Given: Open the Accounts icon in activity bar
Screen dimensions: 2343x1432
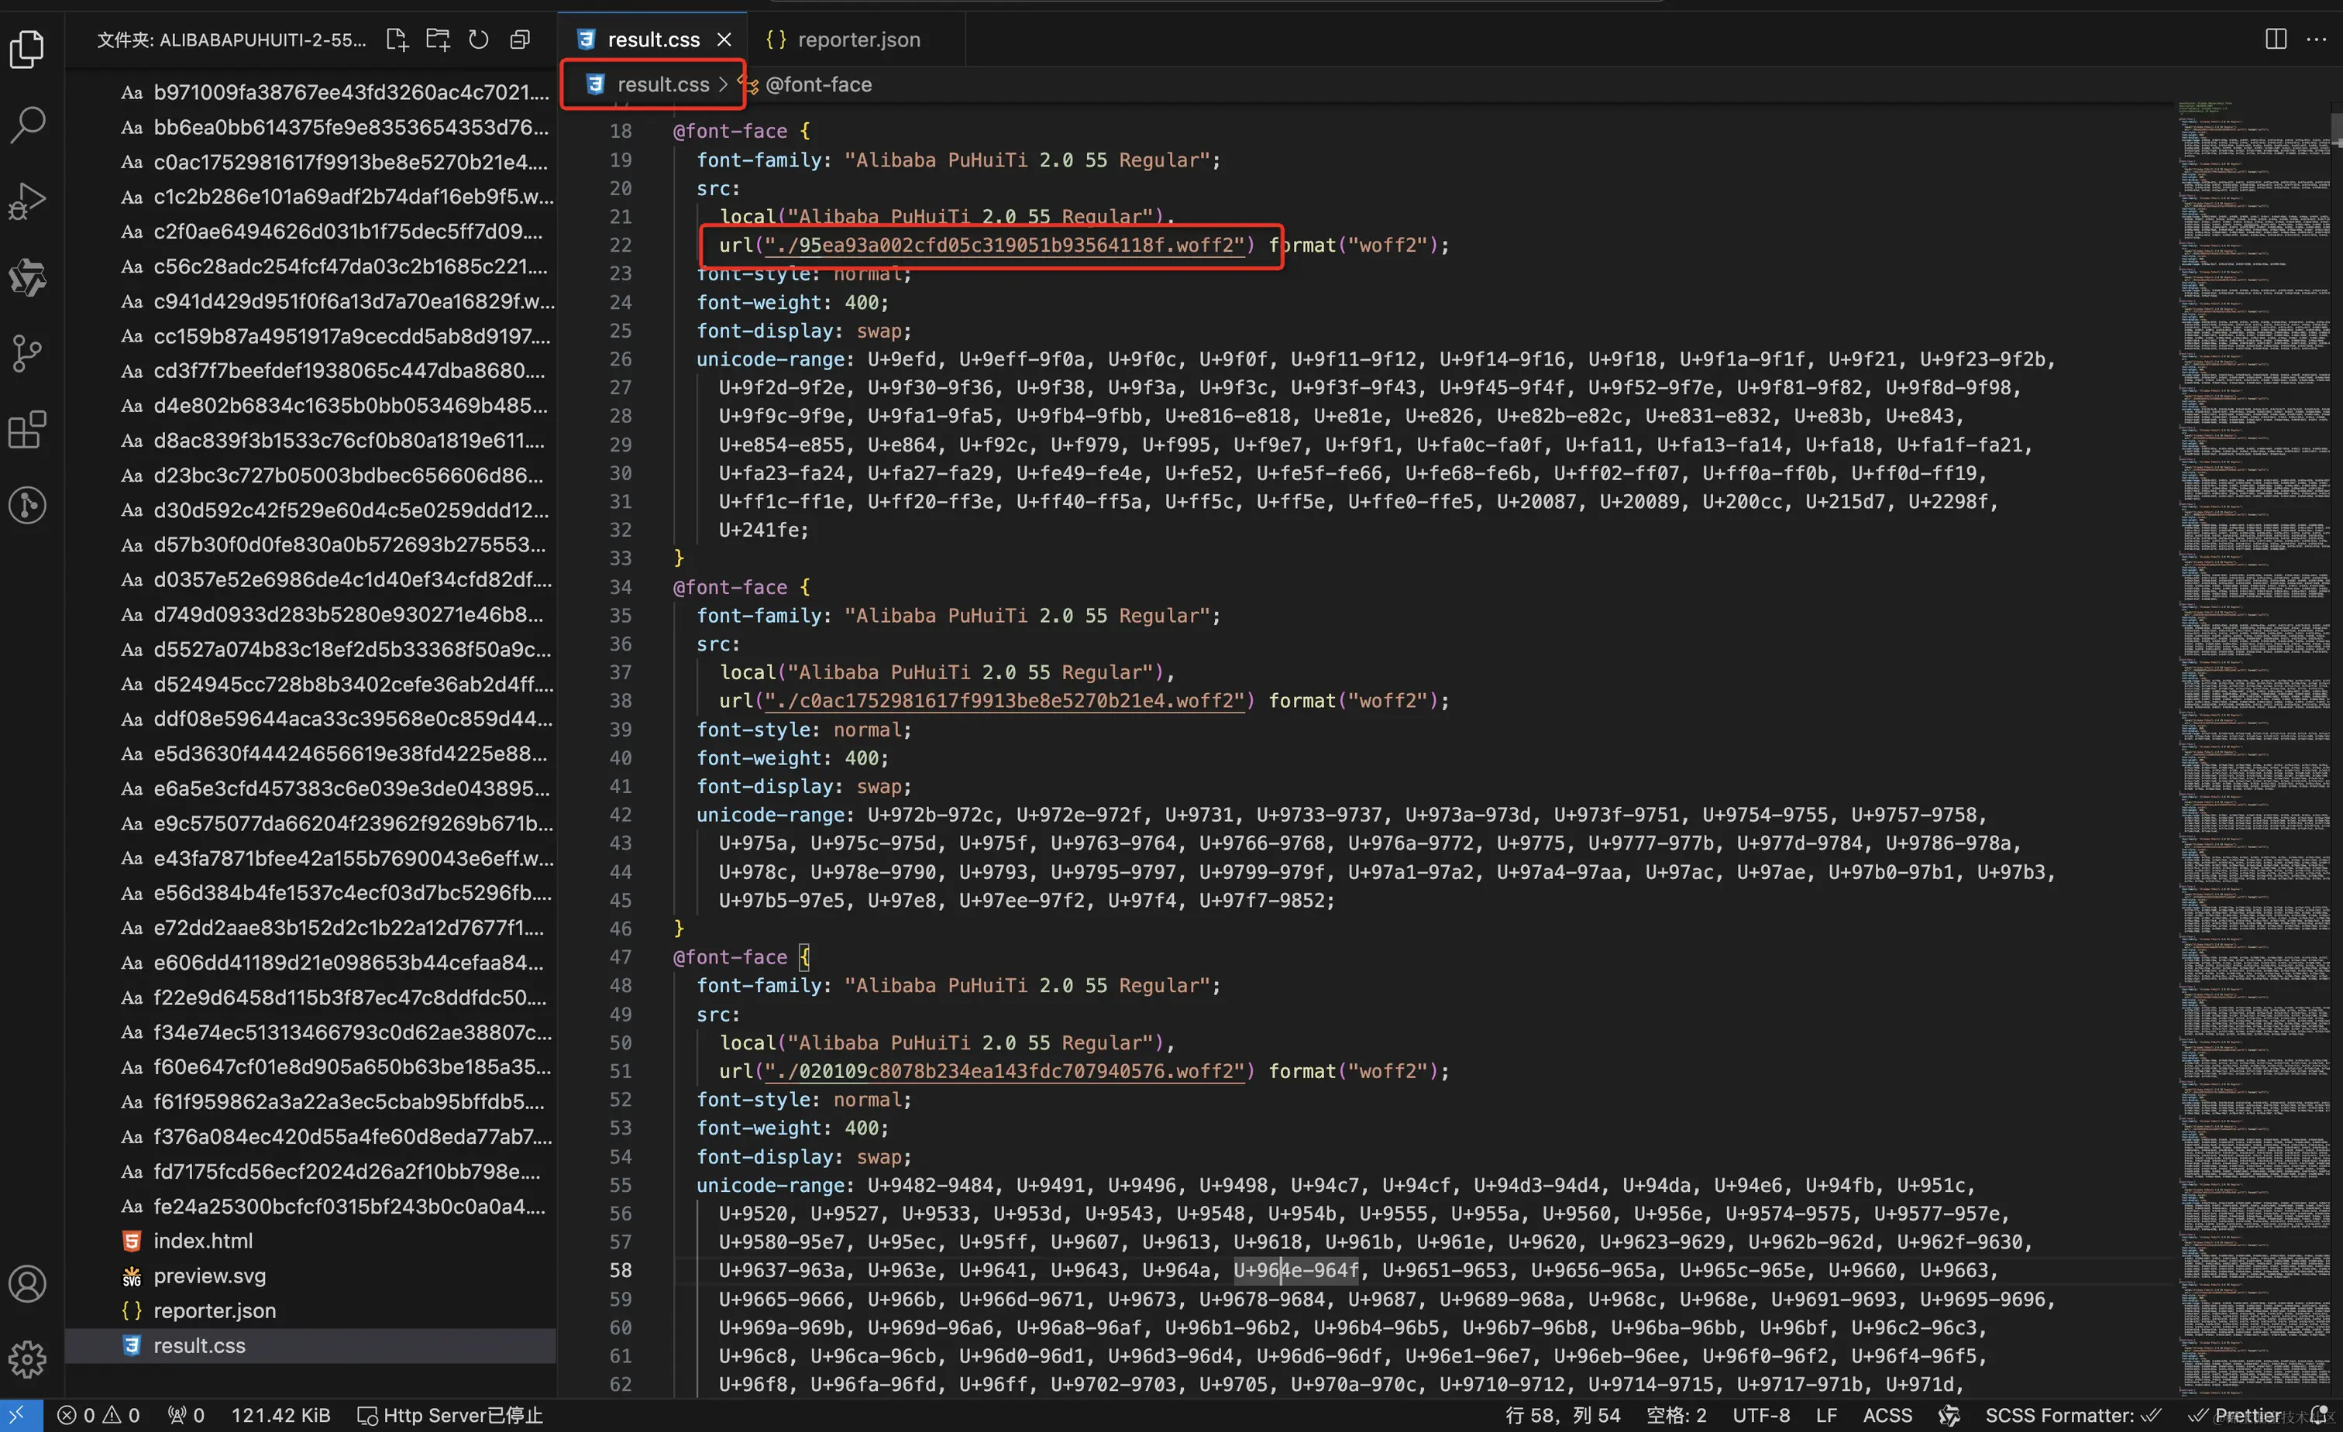Looking at the screenshot, I should 26,1284.
